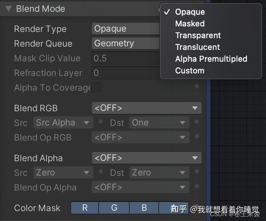The width and height of the screenshot is (266, 221).
Task: Collapse the Blend Mode section triangle
Action: (8, 9)
